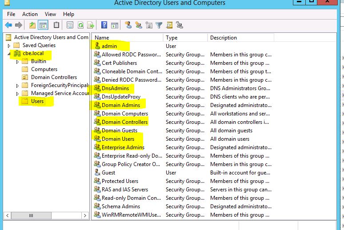Select the Protected Users group icon
This screenshot has width=344, height=230.
(97, 181)
